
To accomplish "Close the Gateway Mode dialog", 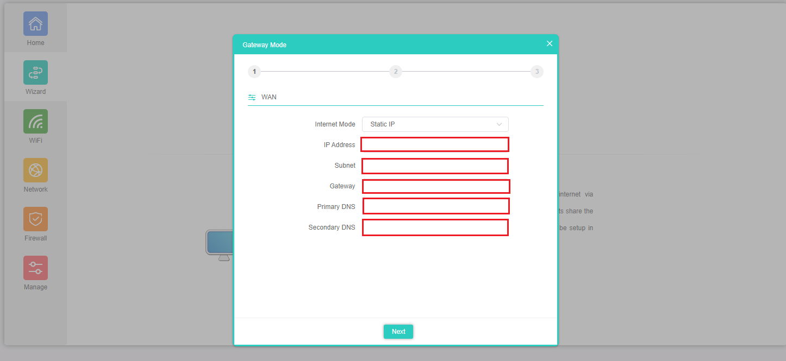I will pos(549,44).
